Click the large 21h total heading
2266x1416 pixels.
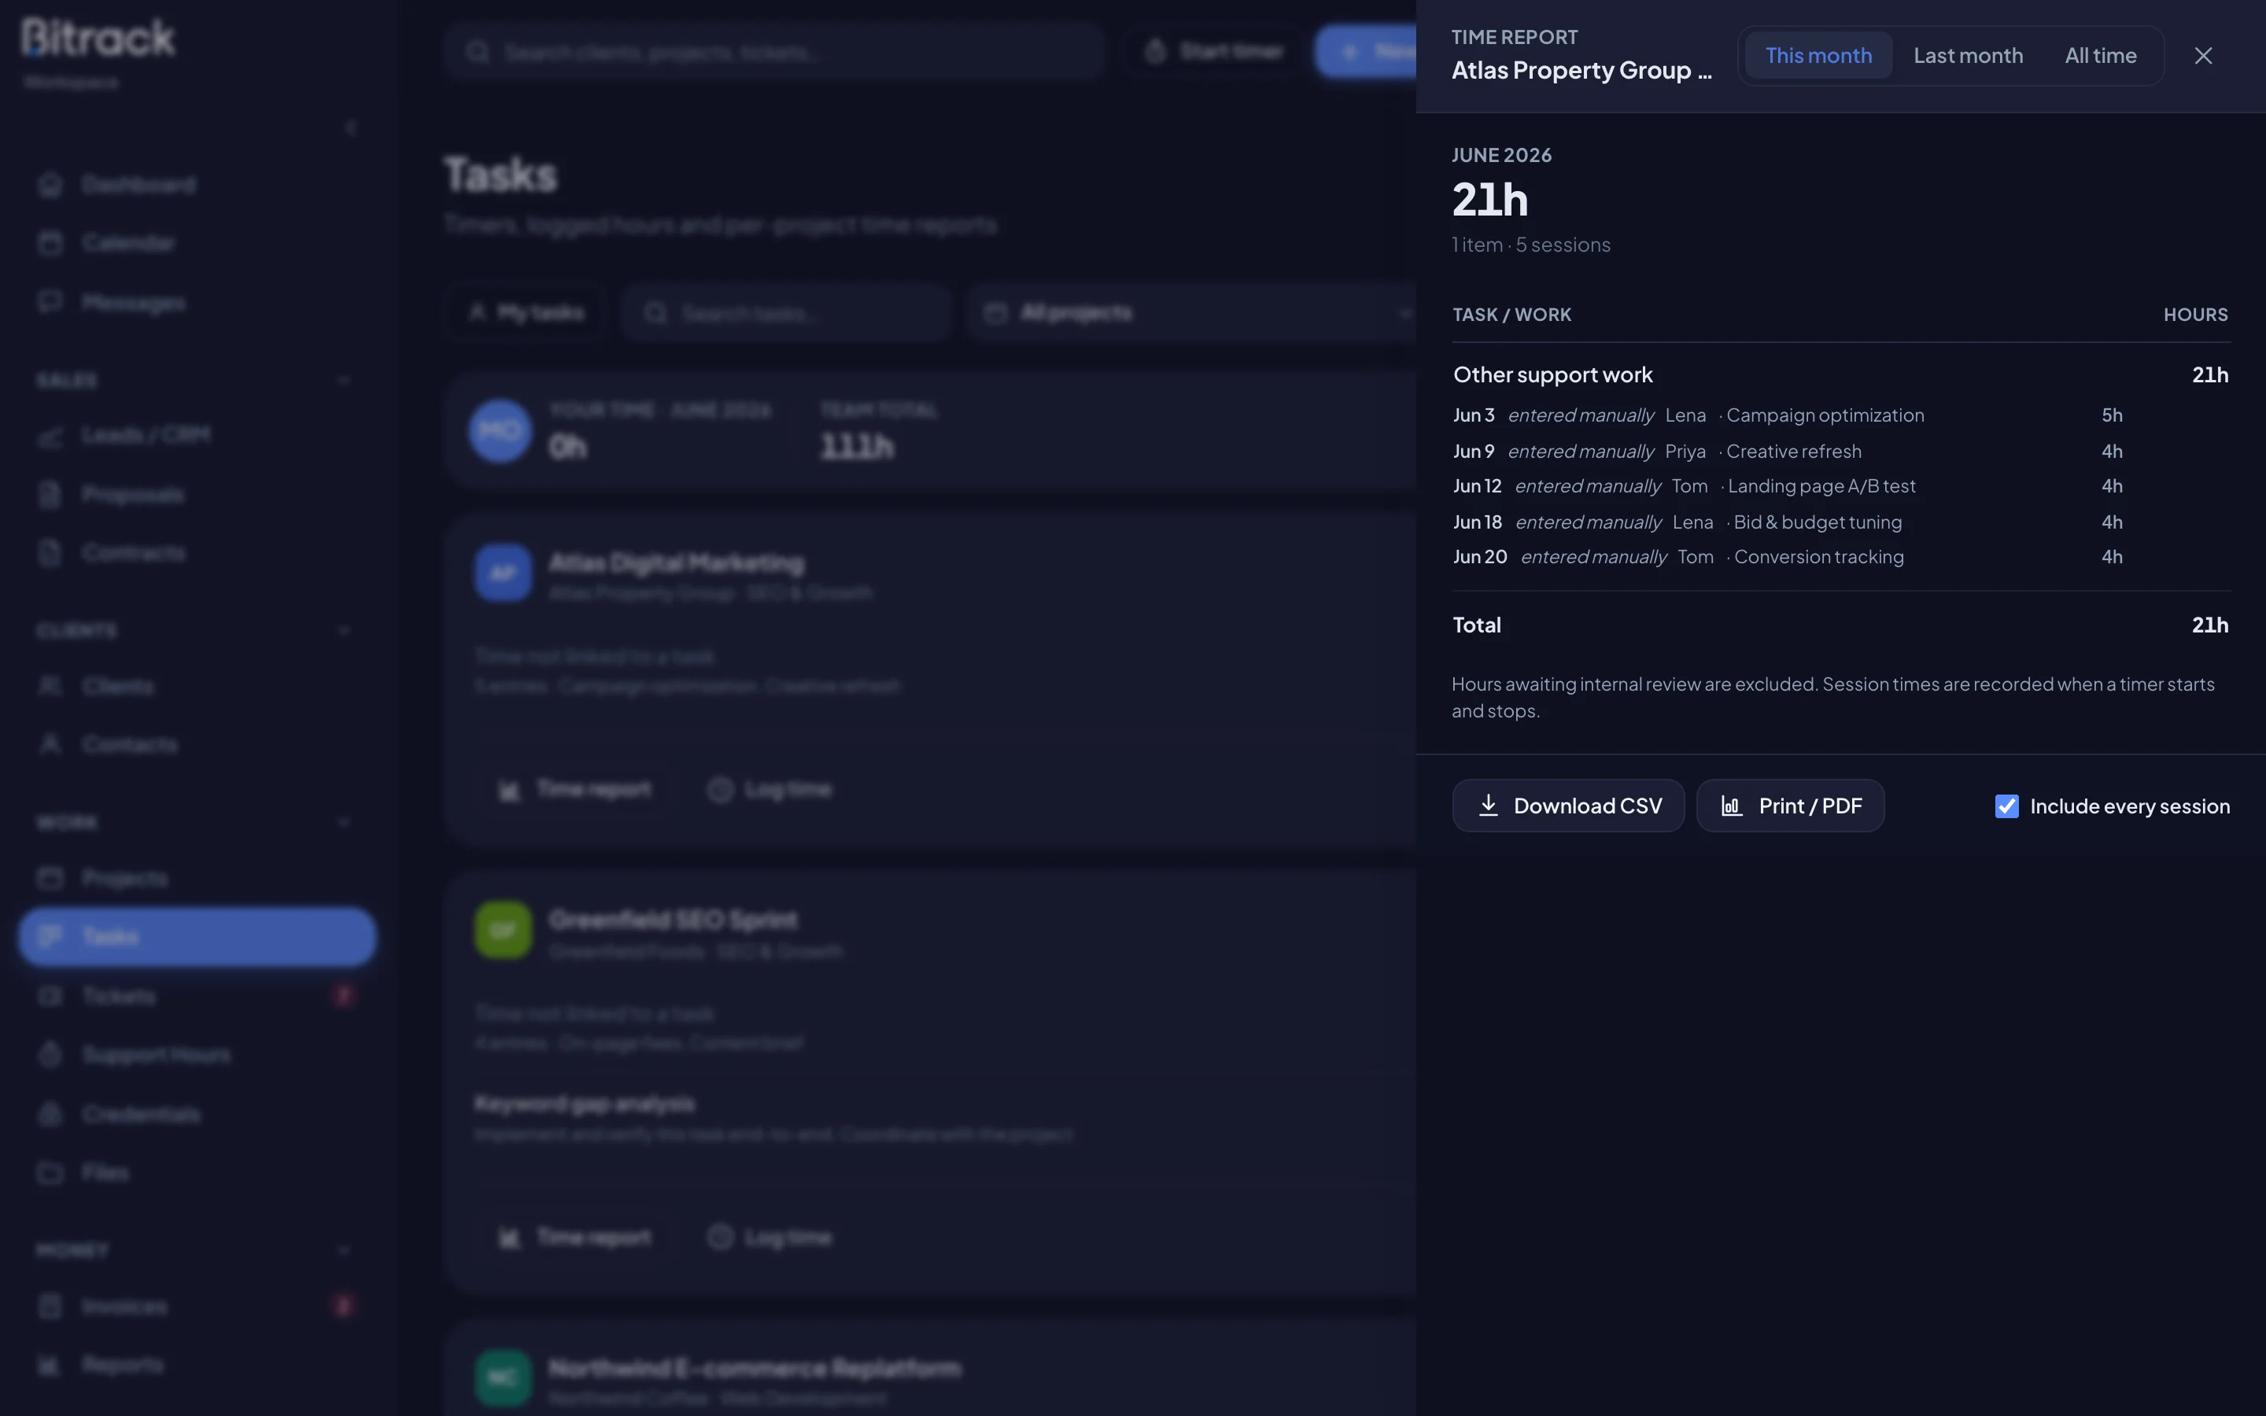pyautogui.click(x=1489, y=200)
